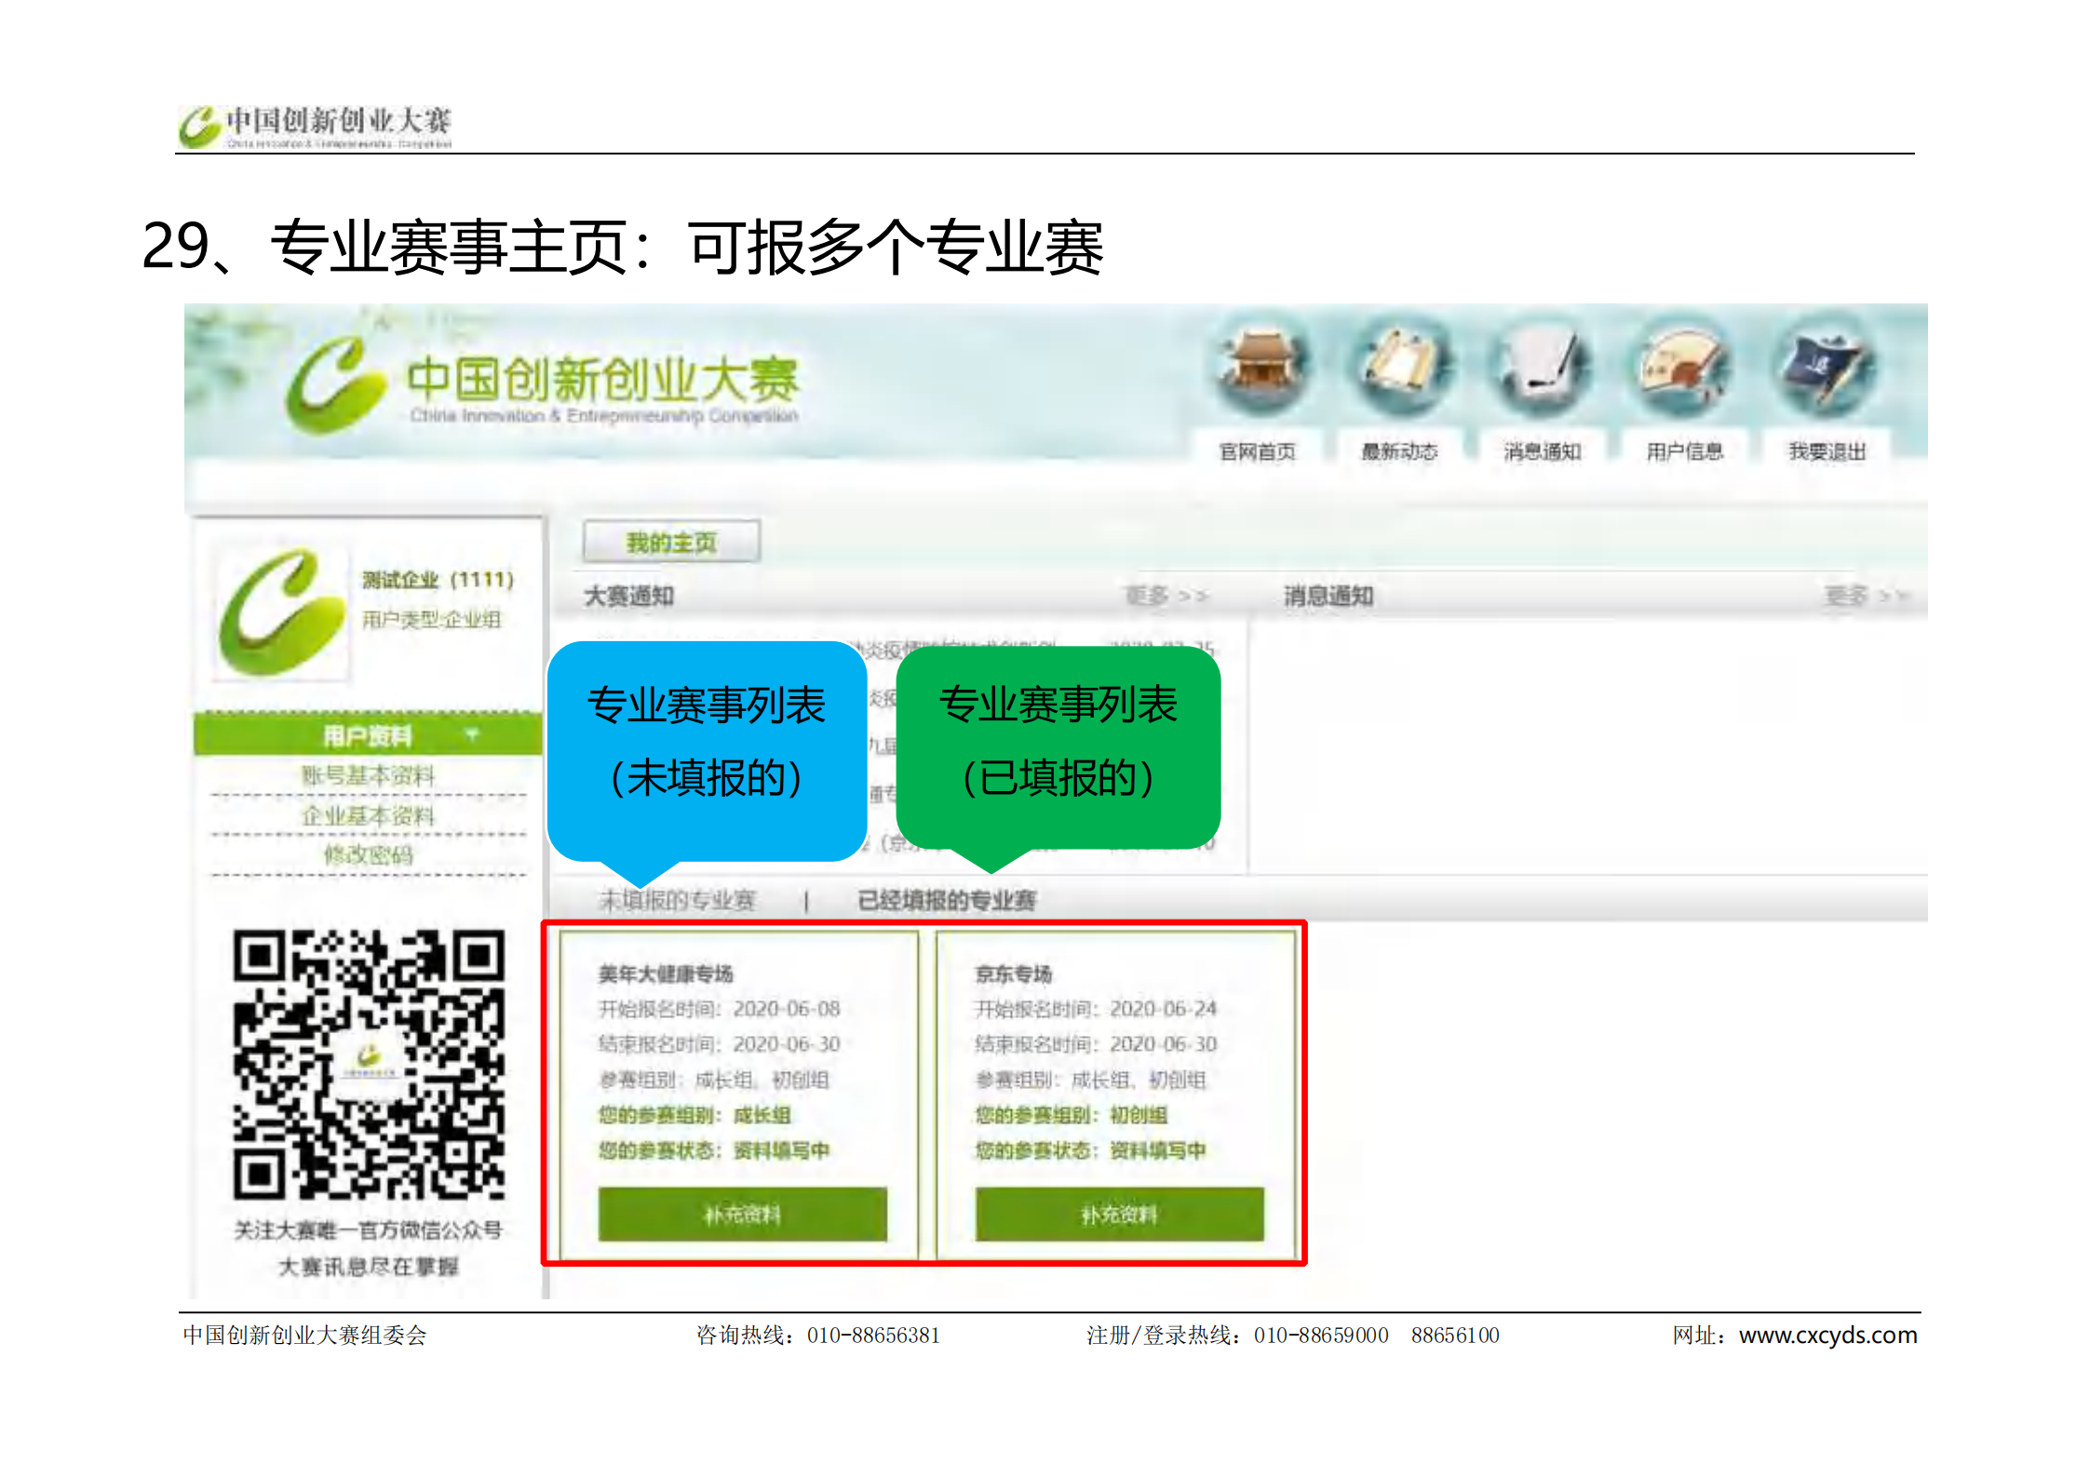The image size is (2090, 1477).
Task: Switch to 未填报的专业赛 tab
Action: click(677, 900)
